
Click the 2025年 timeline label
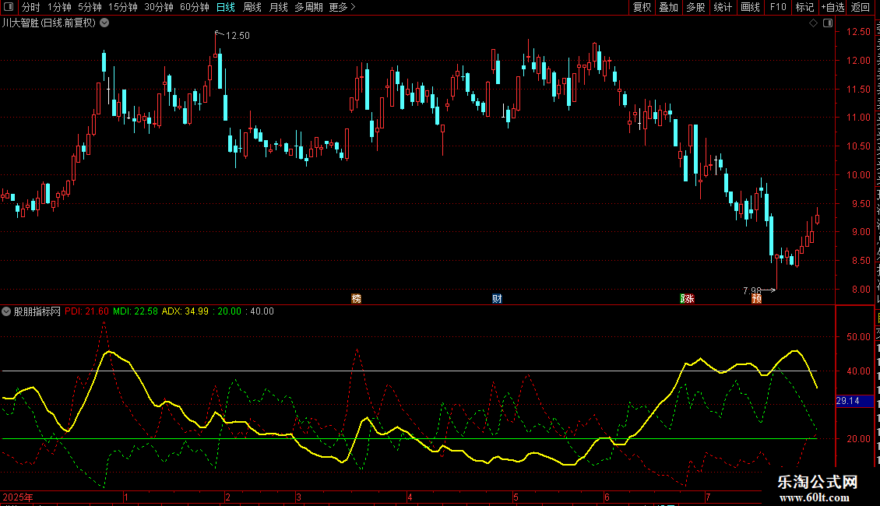pos(18,497)
